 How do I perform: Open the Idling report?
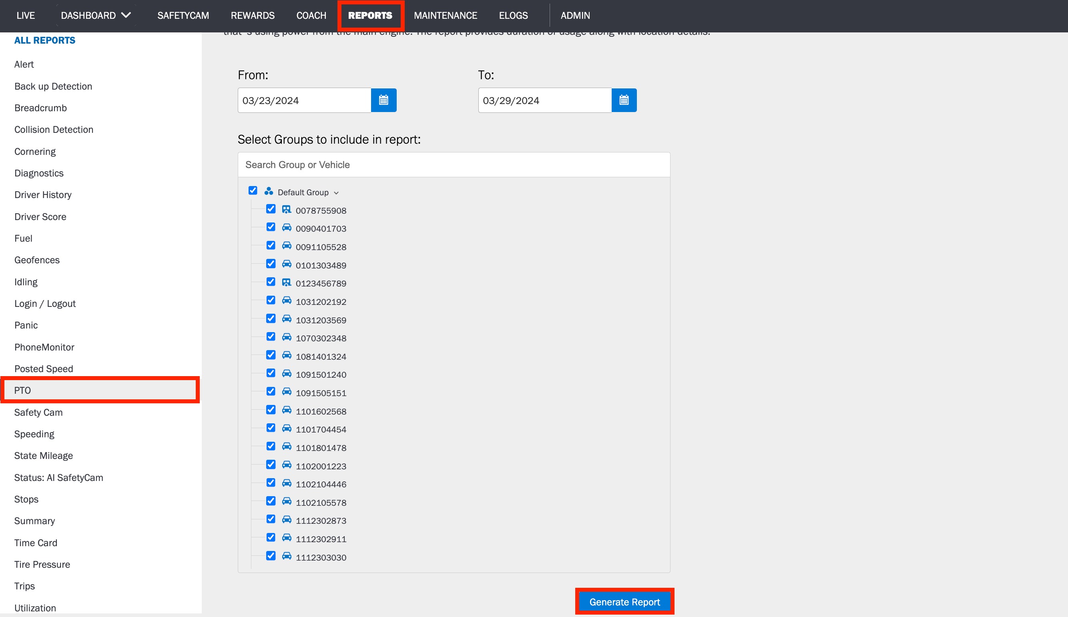pos(26,282)
